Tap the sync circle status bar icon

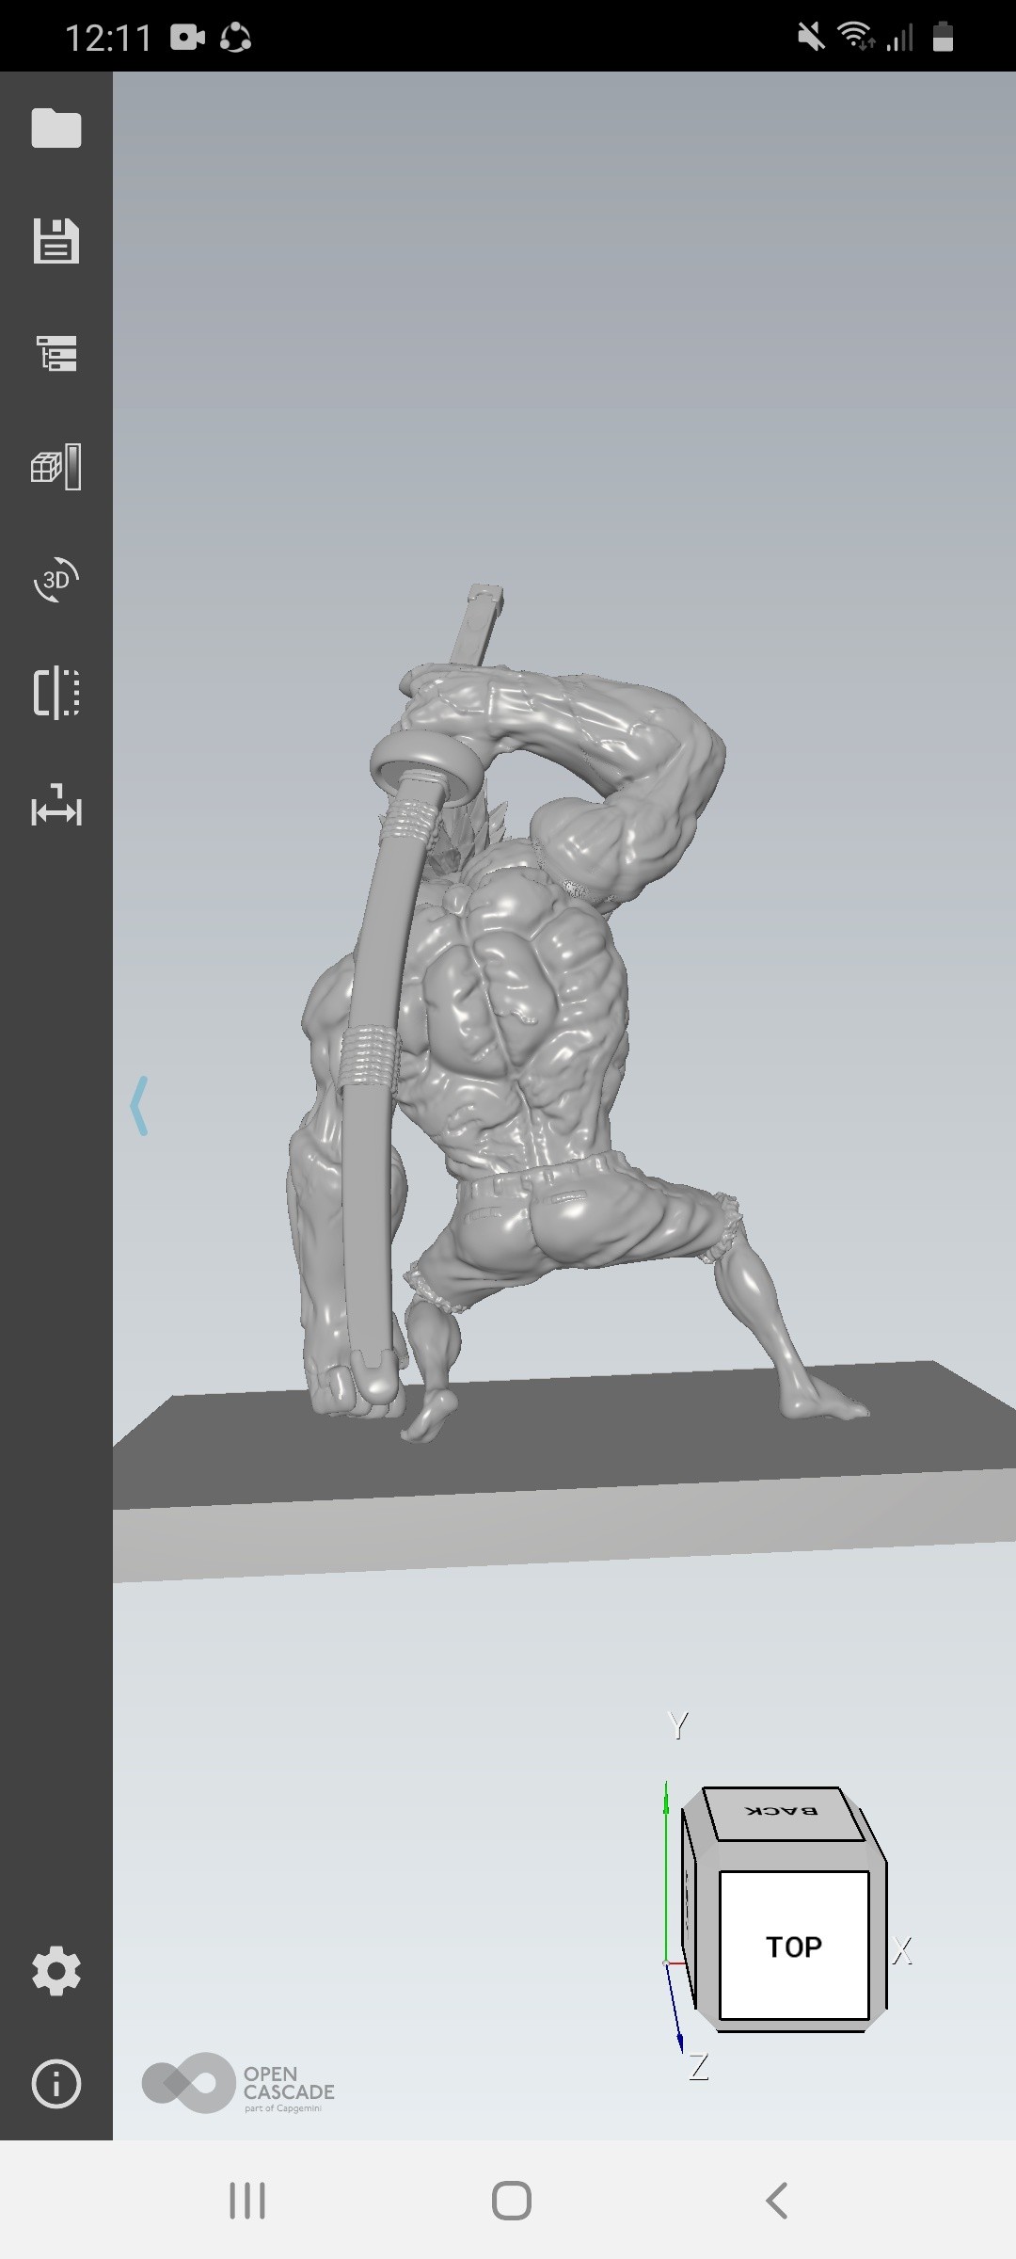235,38
